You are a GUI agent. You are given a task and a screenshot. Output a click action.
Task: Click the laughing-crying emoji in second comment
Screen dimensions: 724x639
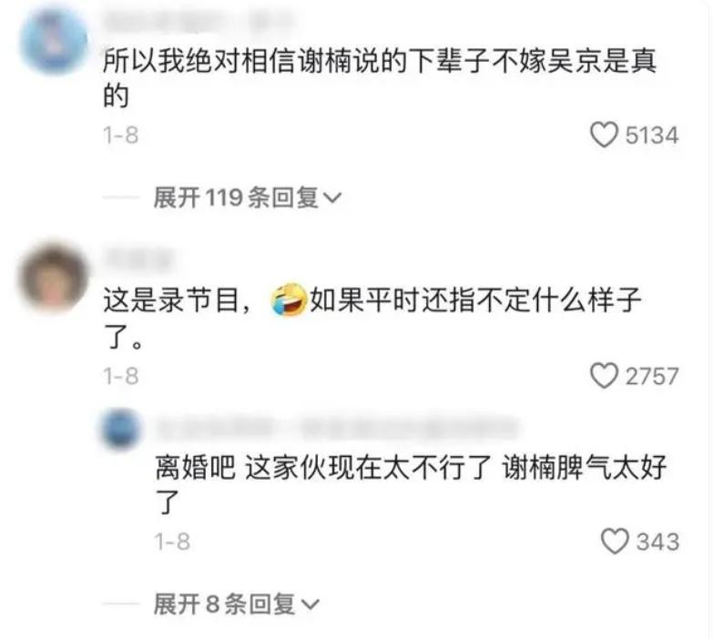290,299
